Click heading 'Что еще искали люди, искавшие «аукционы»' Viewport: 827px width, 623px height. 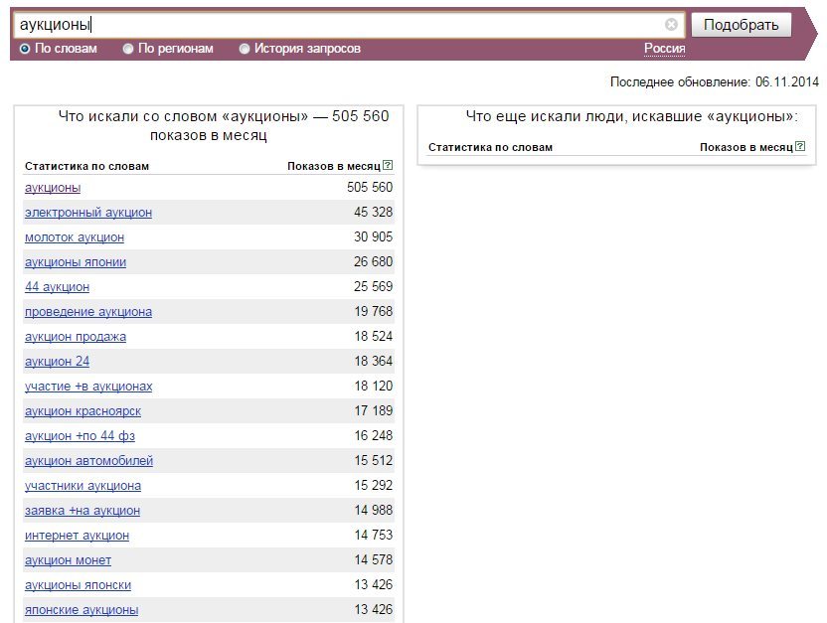[x=632, y=116]
